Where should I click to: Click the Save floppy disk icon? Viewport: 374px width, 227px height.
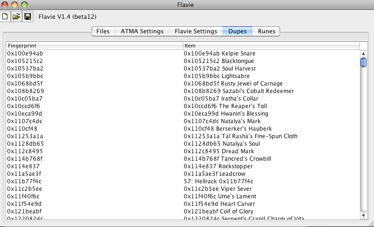(28, 16)
